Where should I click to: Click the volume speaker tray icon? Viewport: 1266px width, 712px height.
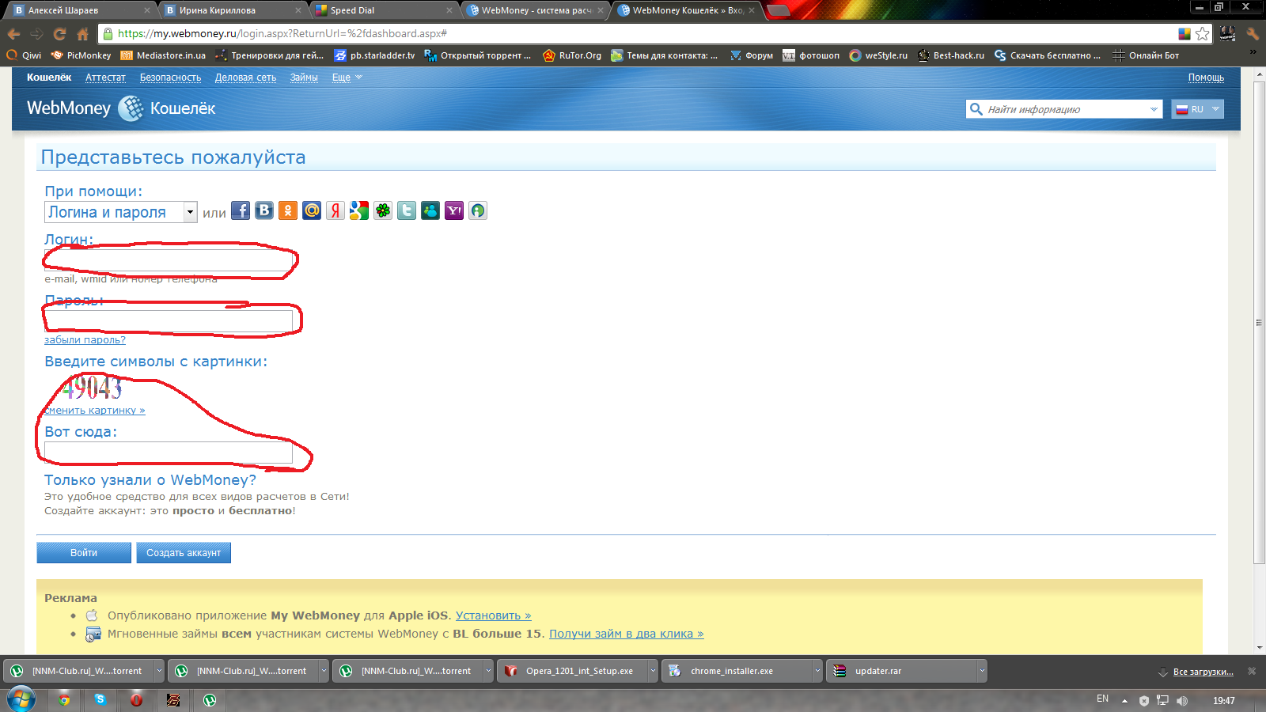click(1182, 701)
